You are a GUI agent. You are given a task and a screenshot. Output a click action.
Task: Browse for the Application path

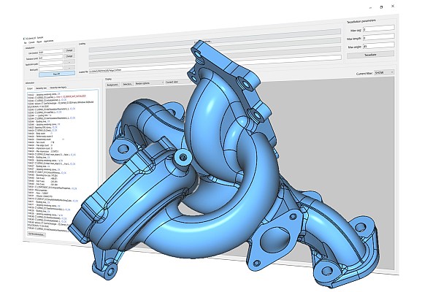tap(69, 62)
